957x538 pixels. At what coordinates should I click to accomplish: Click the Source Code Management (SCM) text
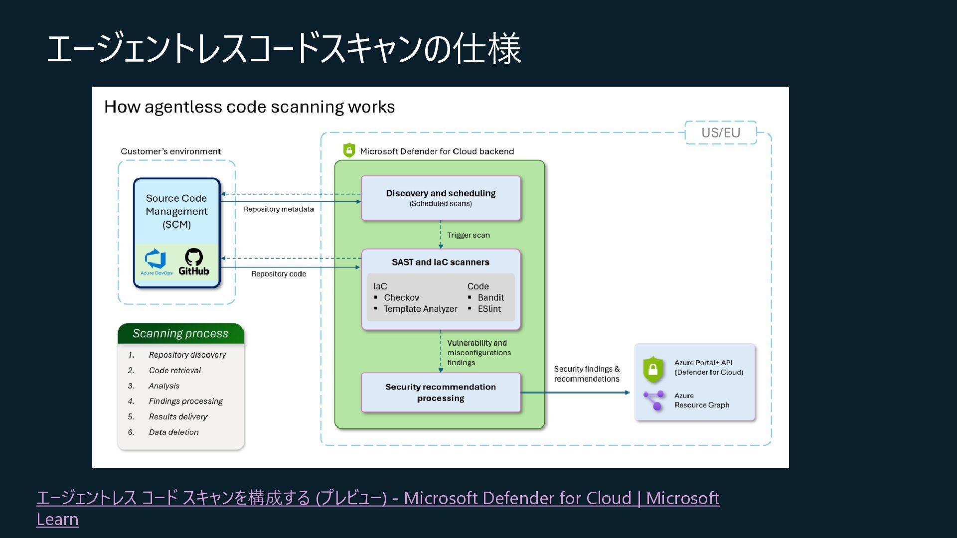(x=176, y=211)
